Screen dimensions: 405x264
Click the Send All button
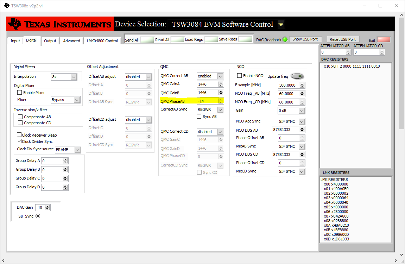point(147,39)
